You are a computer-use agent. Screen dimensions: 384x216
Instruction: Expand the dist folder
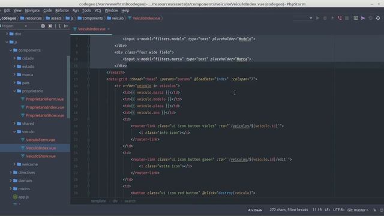click(7, 34)
